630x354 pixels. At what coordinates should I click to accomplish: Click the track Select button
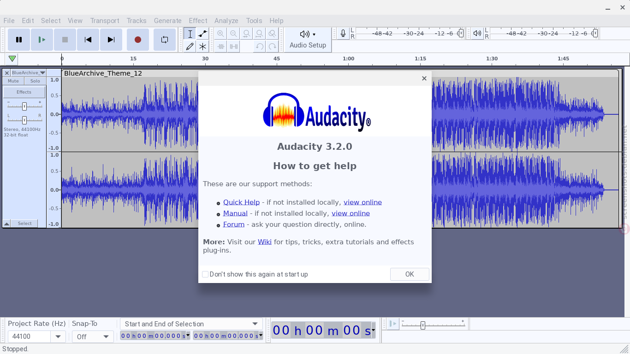click(25, 224)
